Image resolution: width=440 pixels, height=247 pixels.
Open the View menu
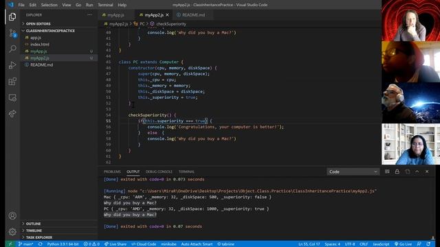point(67,5)
